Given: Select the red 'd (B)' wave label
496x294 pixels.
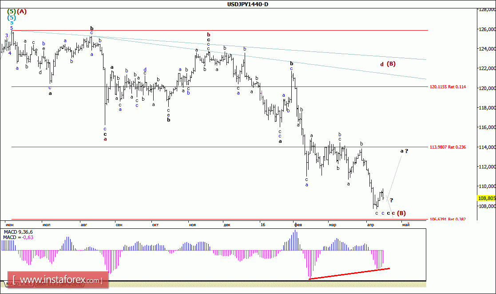Looking at the screenshot, I should click(x=388, y=64).
